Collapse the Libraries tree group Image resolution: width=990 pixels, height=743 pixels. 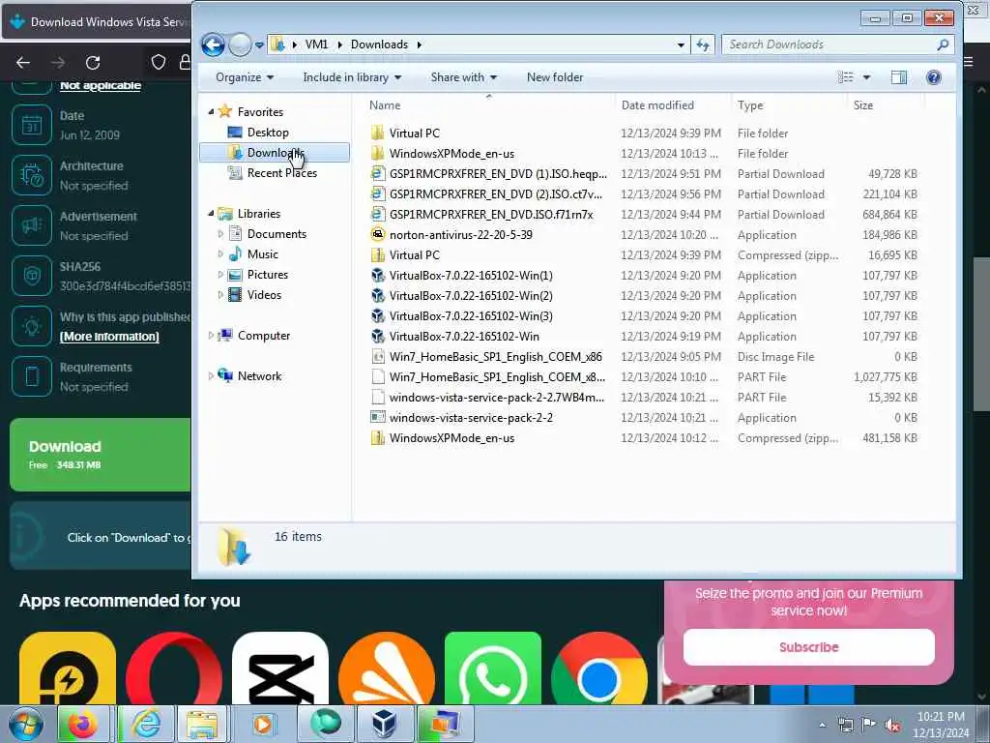[211, 214]
